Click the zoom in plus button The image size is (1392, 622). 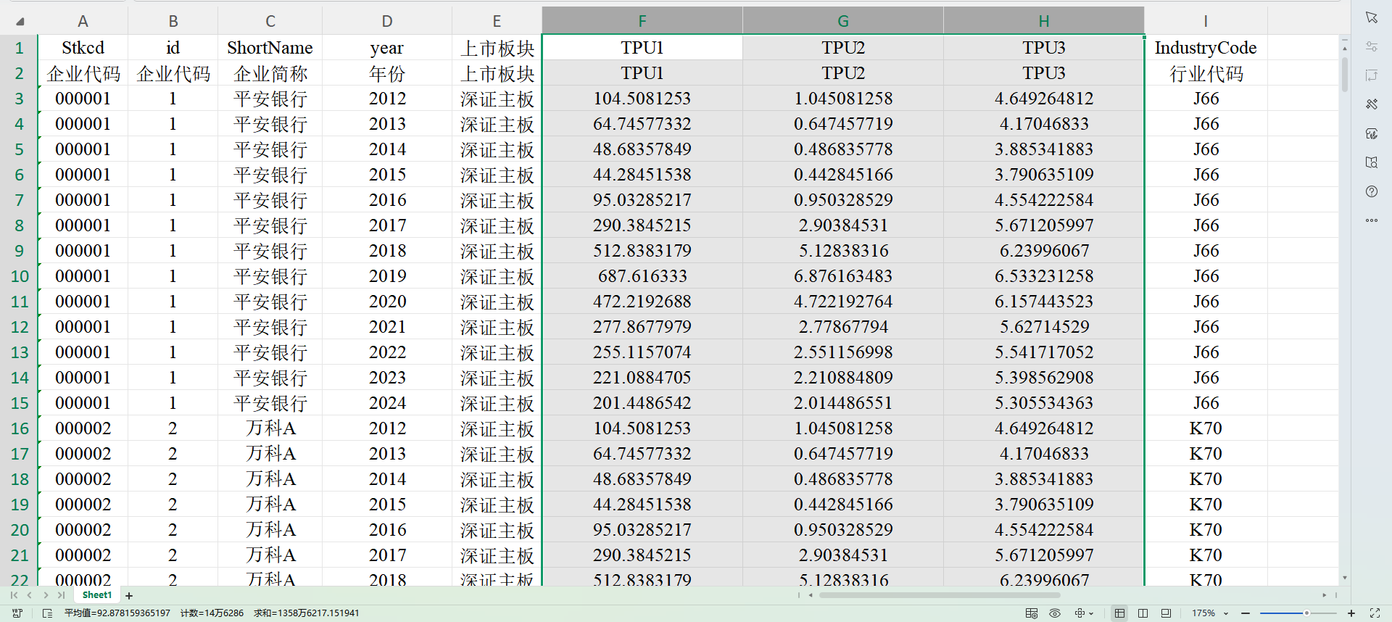pos(1351,613)
